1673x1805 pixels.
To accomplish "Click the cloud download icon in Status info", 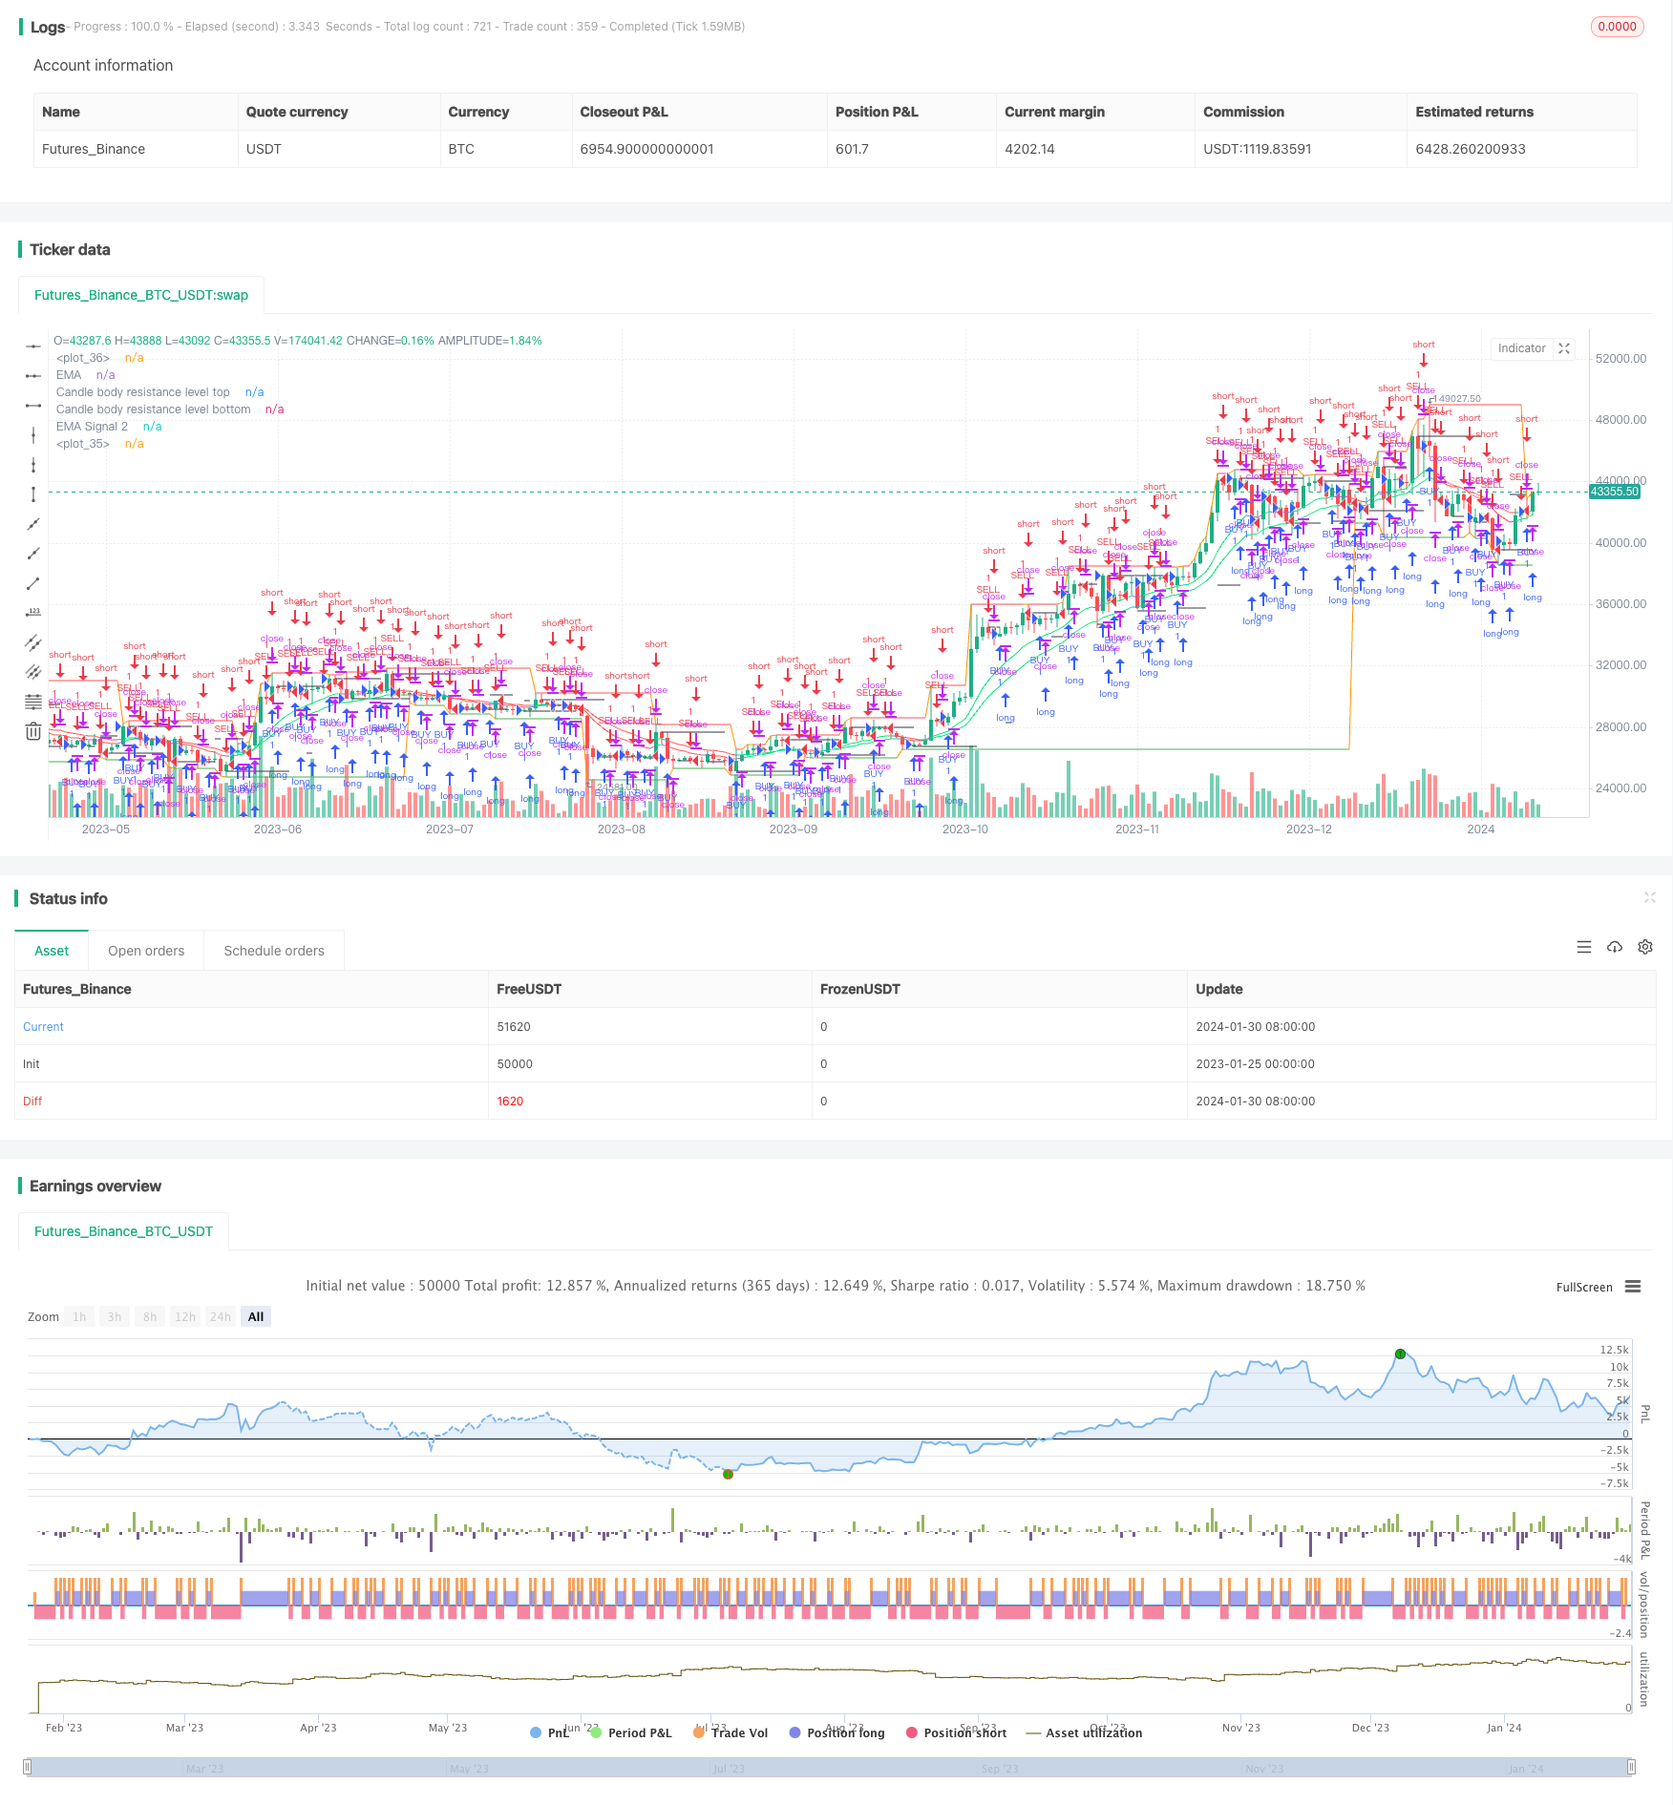I will click(1615, 947).
